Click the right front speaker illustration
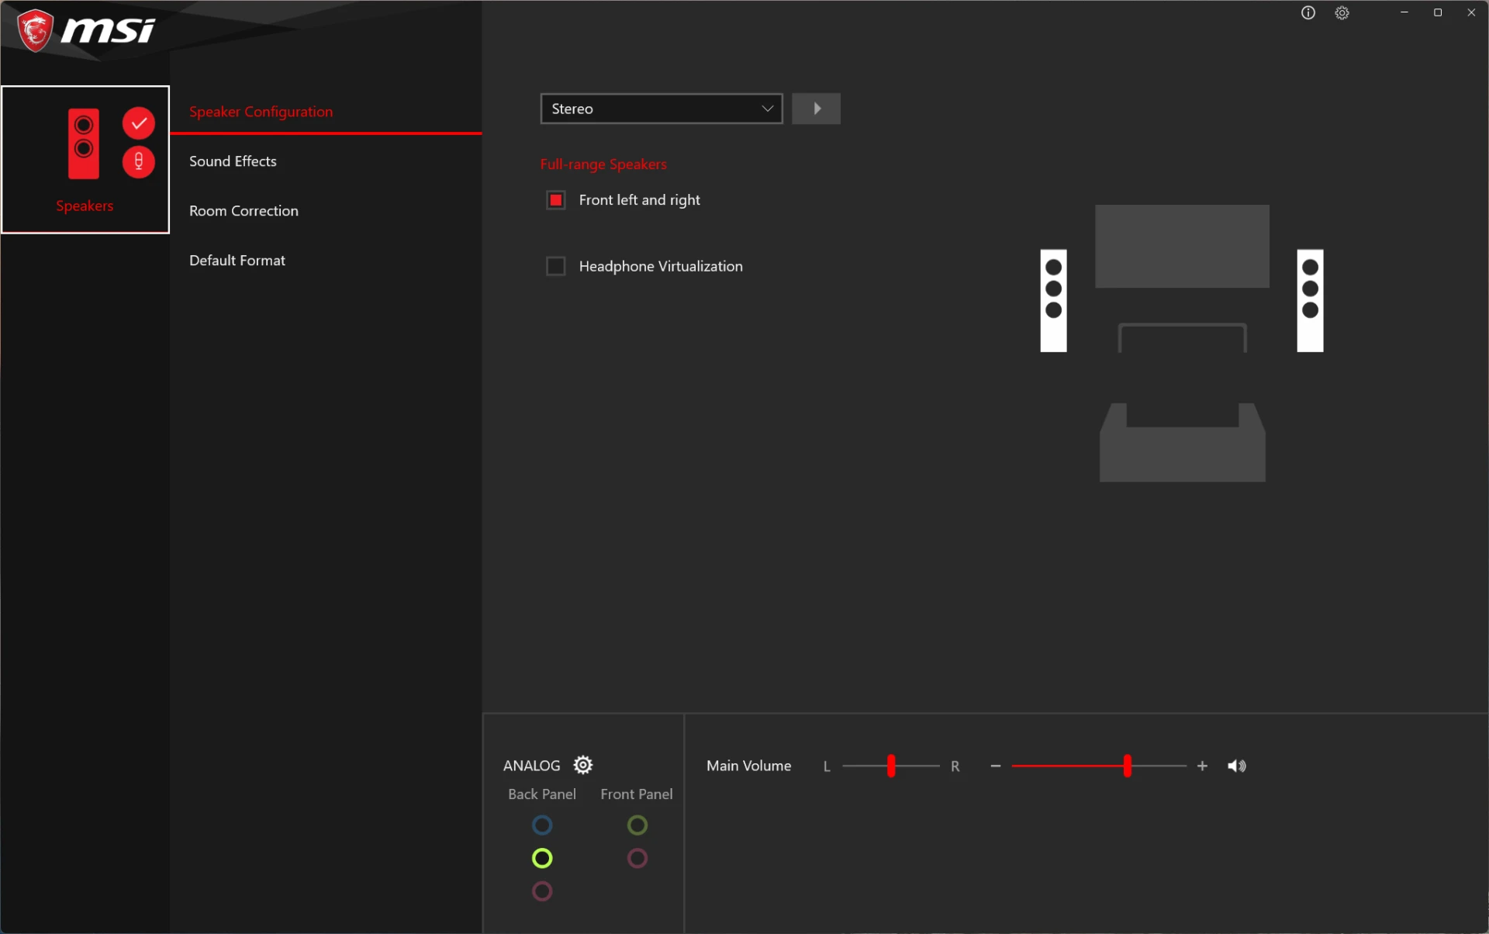This screenshot has height=934, width=1489. 1310,300
